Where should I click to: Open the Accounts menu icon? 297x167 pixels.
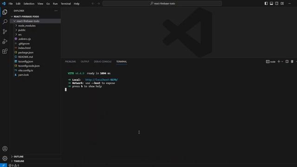click(5, 148)
